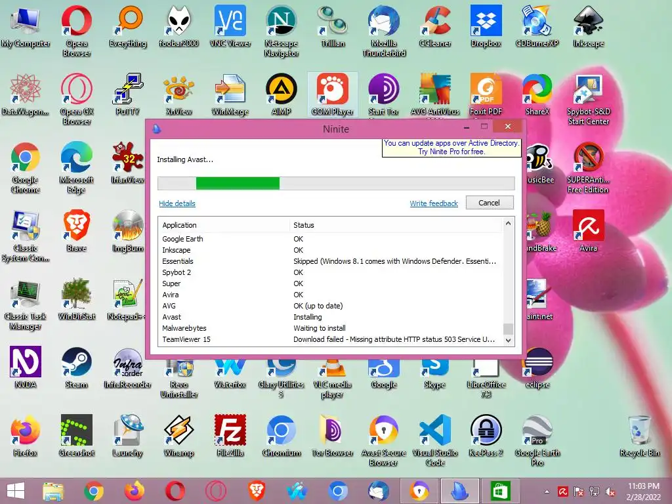Open the foobar2000 desktop shortcut

coord(178,26)
